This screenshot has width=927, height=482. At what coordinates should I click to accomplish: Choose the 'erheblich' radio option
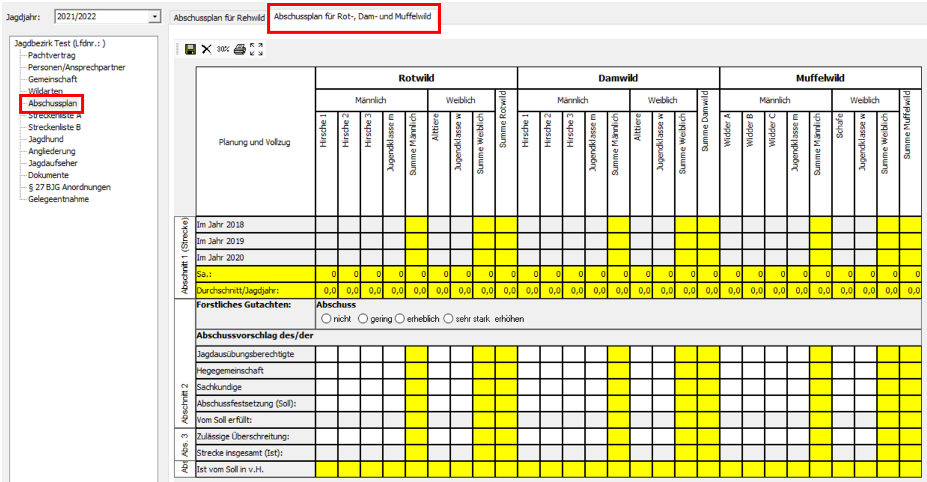pyautogui.click(x=400, y=319)
